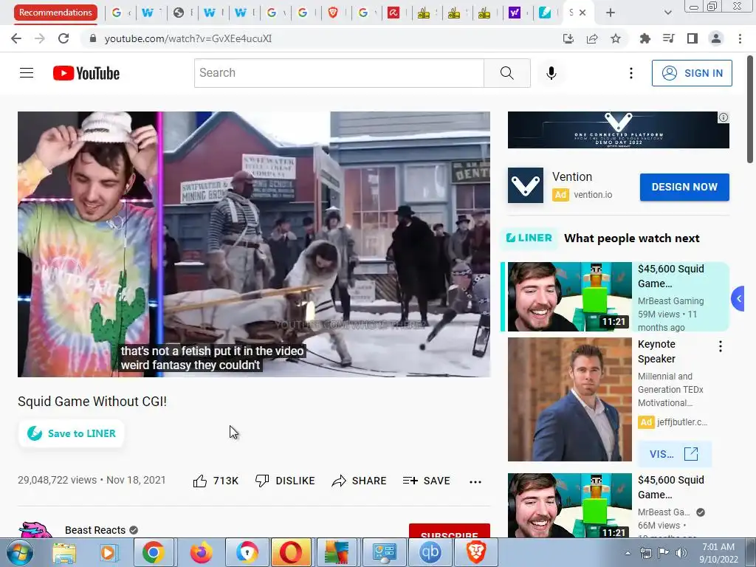Click the Dislike thumbs-down button

coord(285,481)
